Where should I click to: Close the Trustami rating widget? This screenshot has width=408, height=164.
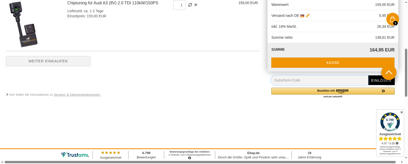402,112
